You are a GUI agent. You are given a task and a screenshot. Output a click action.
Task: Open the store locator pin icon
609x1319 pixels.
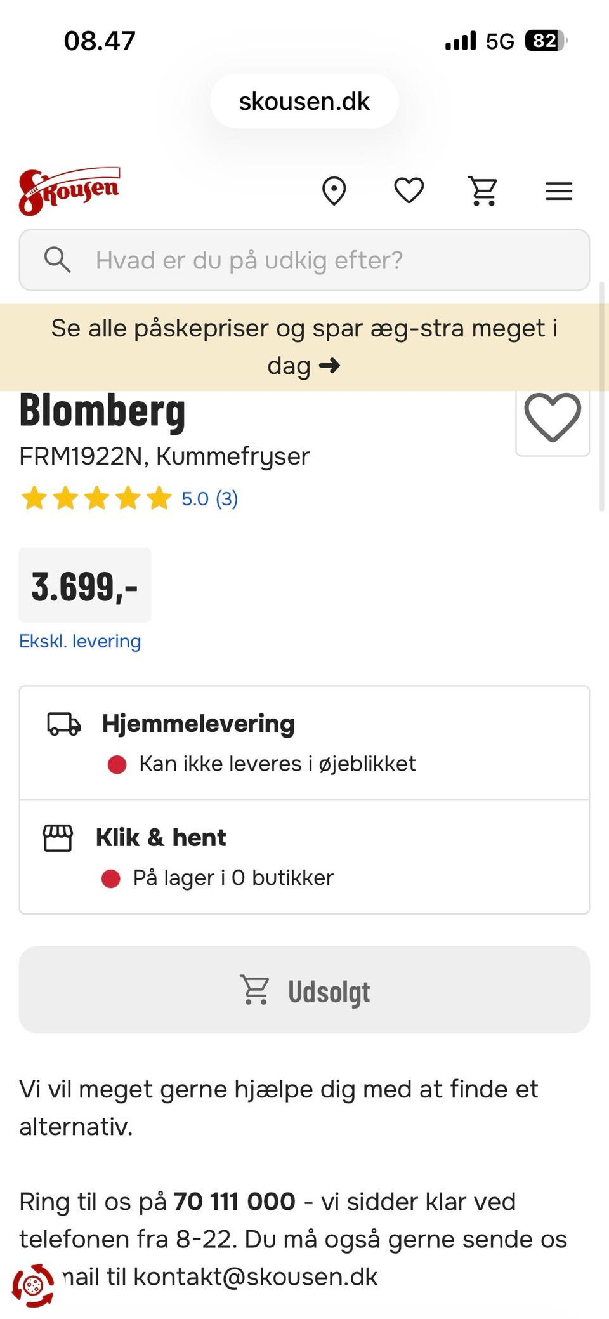tap(334, 191)
